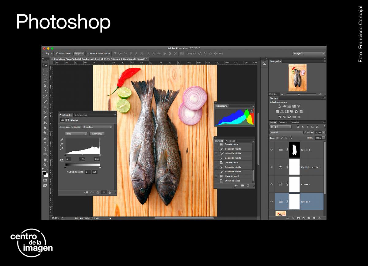Screen dimensions: 368x266
Task: Toggle adjustment visibility eye in Propiedades
Action: (104, 192)
